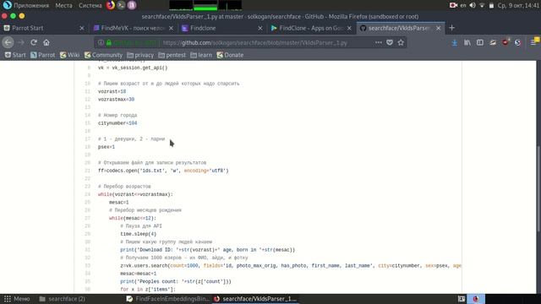Select the searchface/VkIdsParser GitHub tab
Image resolution: width=541 pixels, height=304 pixels.
(401, 28)
